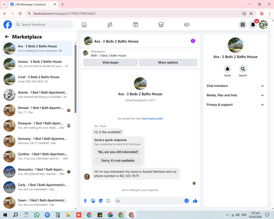
Task: Open Ahmad - 1 Bed 1 Bath chat
Action: [x=37, y=110]
